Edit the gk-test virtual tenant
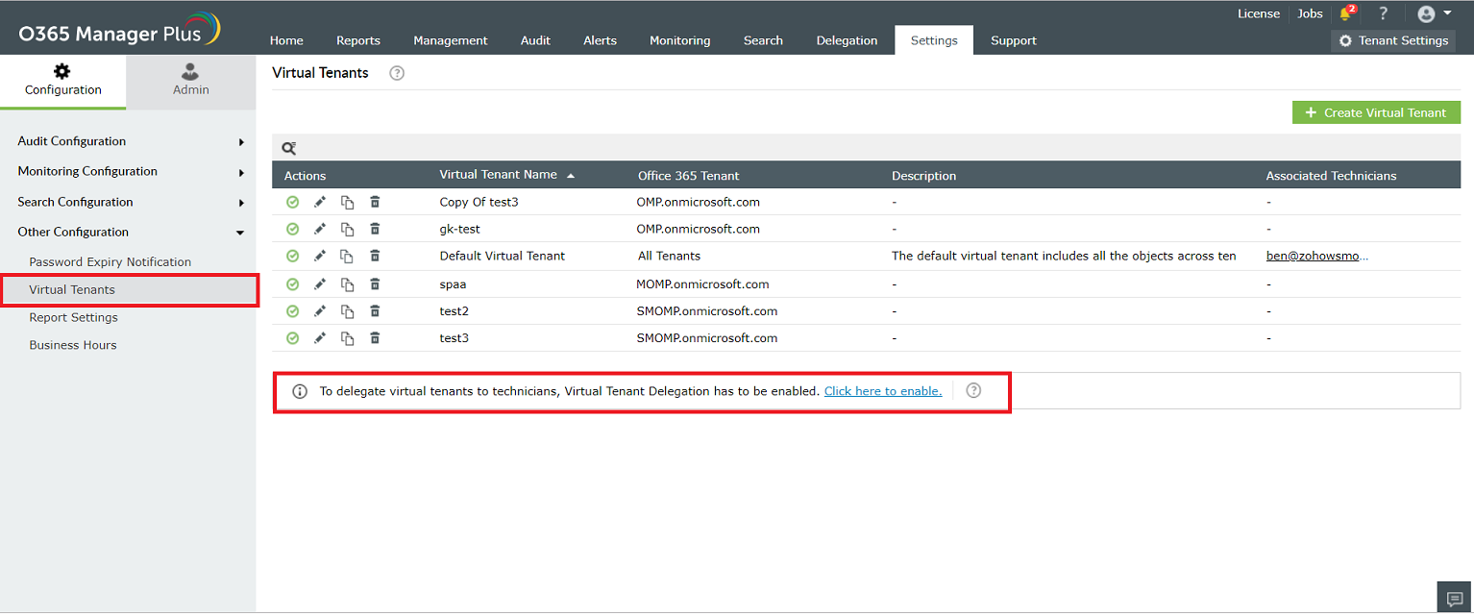Image resolution: width=1474 pixels, height=616 pixels. tap(320, 229)
